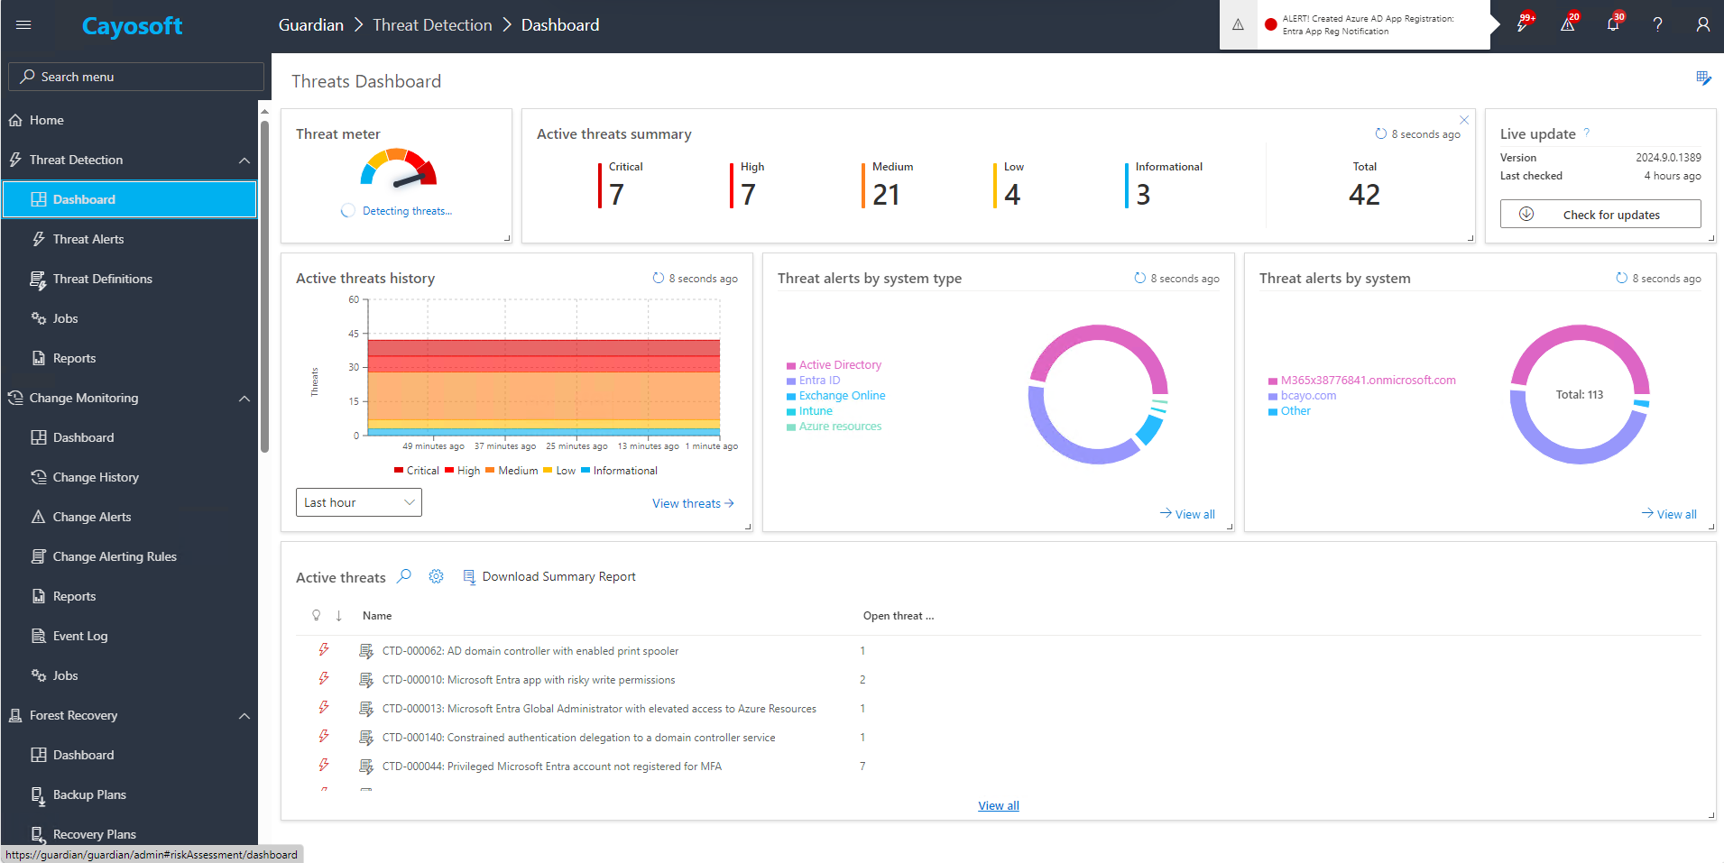Toggle Informational series in history legend
Screen dimensions: 1724x863
click(x=620, y=470)
